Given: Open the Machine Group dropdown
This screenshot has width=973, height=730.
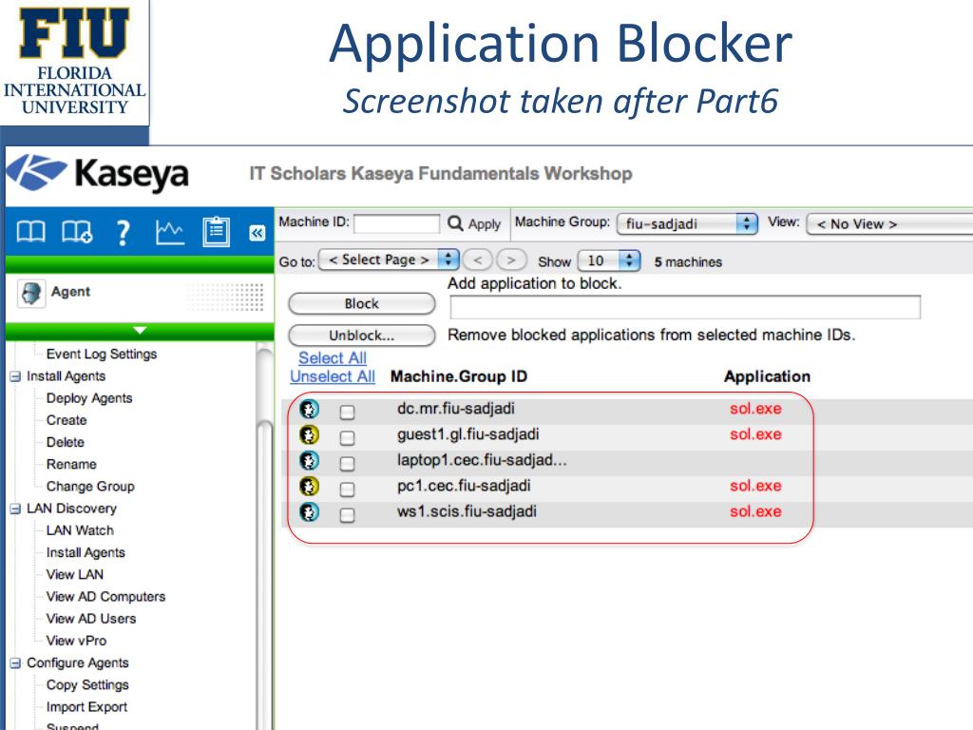Looking at the screenshot, I should pos(687,224).
